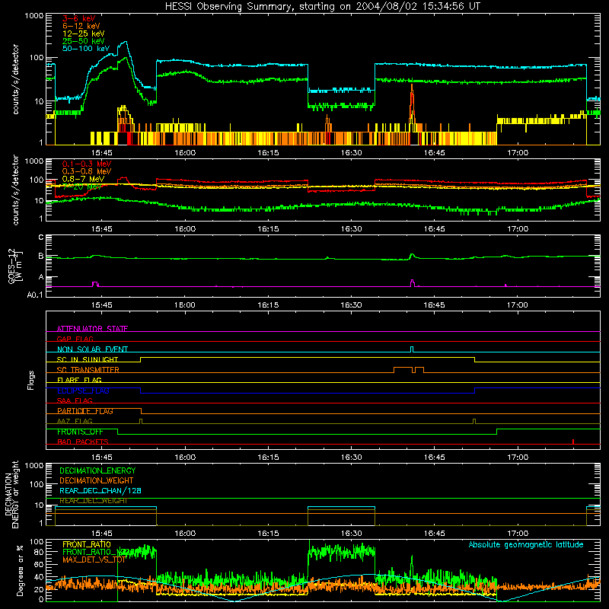Viewport: 609px width, 609px height.
Task: Click the HESSI Observing Summary title text
Action: coord(322,7)
